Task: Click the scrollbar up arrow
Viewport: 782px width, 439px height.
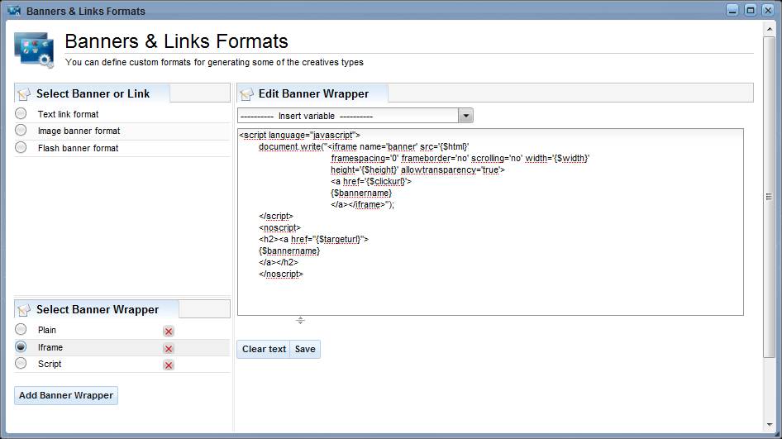Action: [x=769, y=29]
